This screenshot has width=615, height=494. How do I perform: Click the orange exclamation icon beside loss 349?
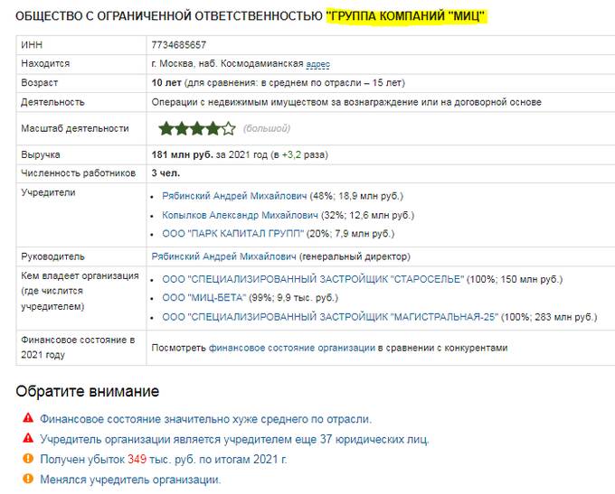(28, 458)
